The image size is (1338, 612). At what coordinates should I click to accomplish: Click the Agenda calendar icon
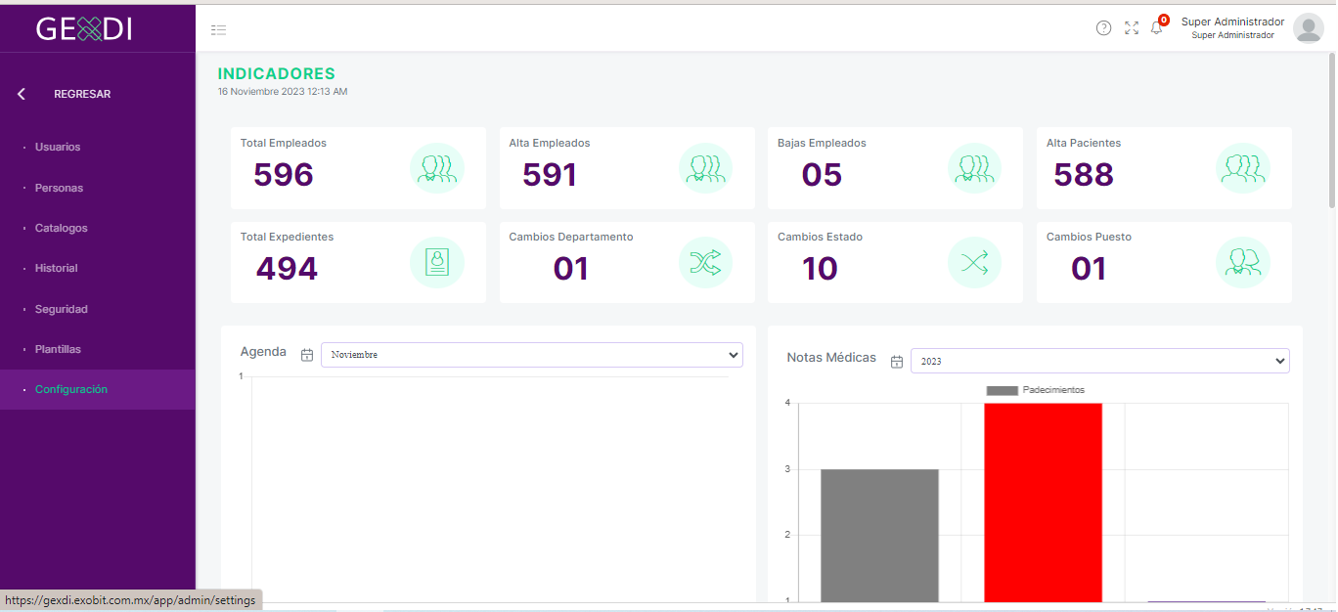pos(307,355)
